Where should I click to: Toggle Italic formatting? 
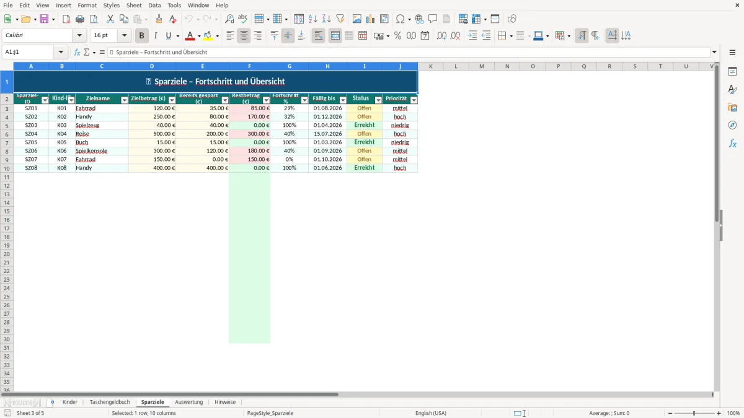pos(156,36)
